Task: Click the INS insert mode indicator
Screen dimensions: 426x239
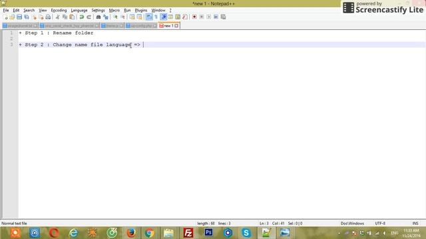Action: (415, 223)
